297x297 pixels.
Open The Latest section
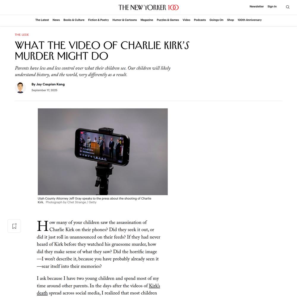pyautogui.click(x=42, y=20)
